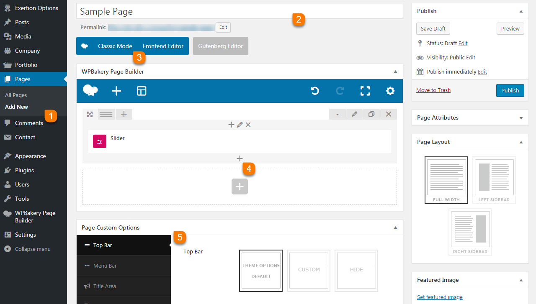Open the Templates icon in WPBakery toolbar
Viewport: 536px width, 304px height.
pos(142,91)
